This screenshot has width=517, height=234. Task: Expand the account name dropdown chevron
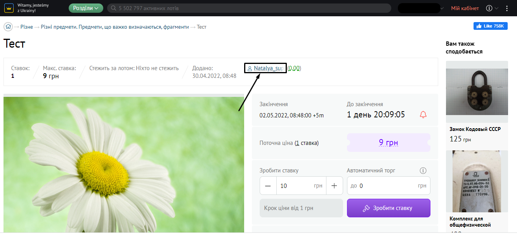point(442,8)
